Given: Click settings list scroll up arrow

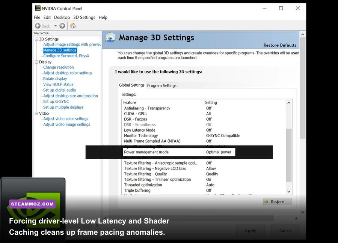Looking at the screenshot, I should 289,103.
